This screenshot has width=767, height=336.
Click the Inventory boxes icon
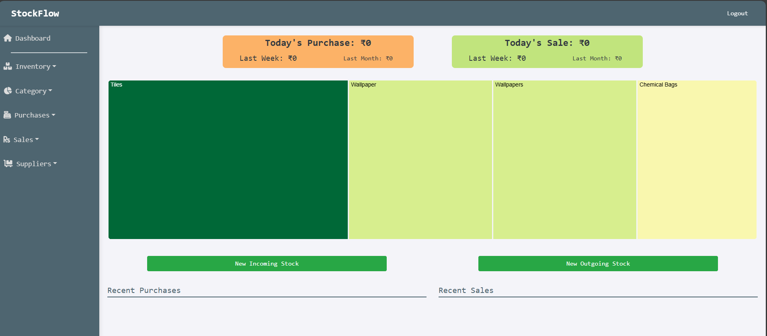[8, 66]
